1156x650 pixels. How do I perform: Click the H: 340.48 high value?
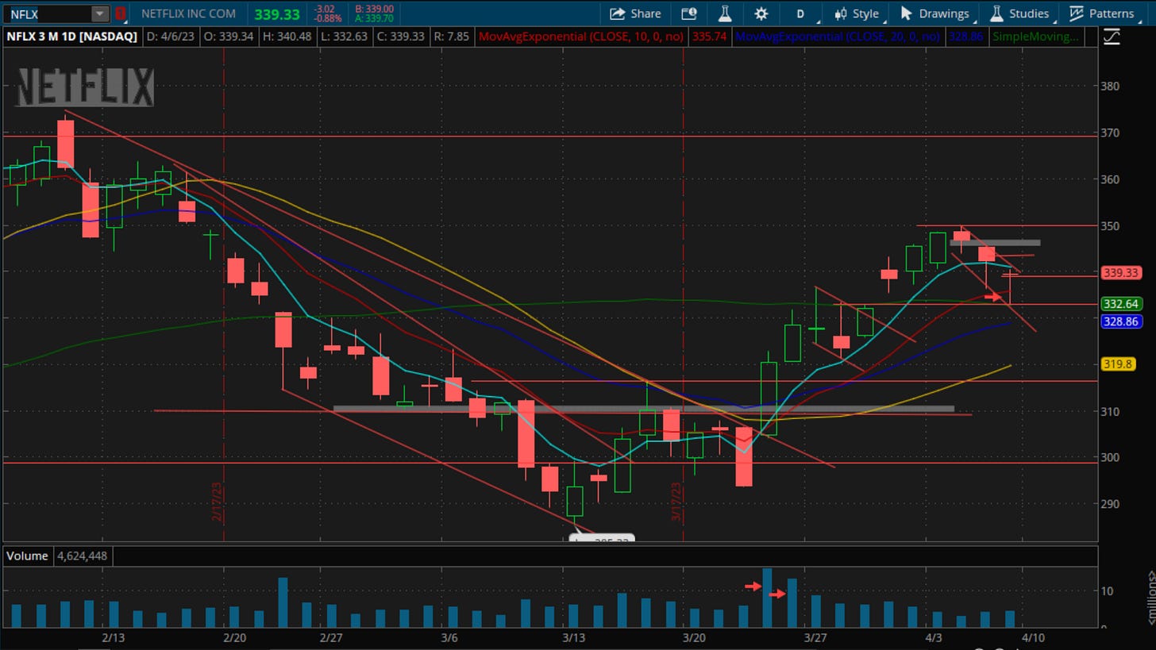tap(287, 37)
